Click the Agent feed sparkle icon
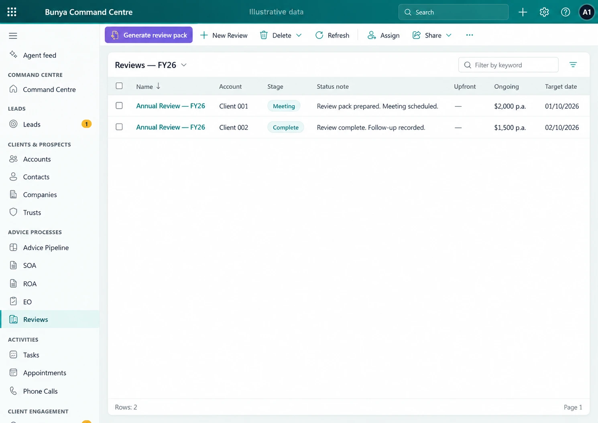The height and width of the screenshot is (423, 598). [x=13, y=55]
